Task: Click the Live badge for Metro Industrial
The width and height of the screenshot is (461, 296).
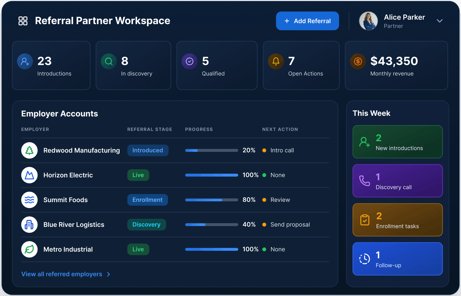Action: (x=138, y=250)
